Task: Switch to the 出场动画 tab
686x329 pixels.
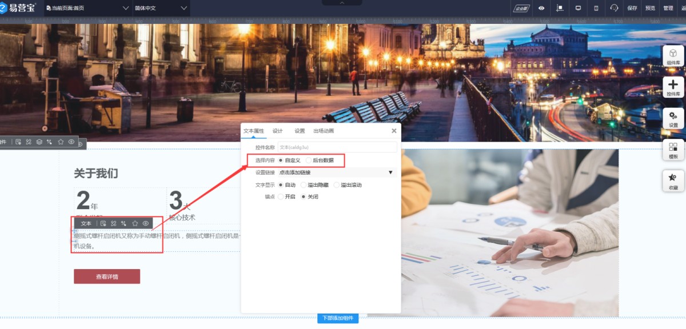Action: (x=324, y=131)
